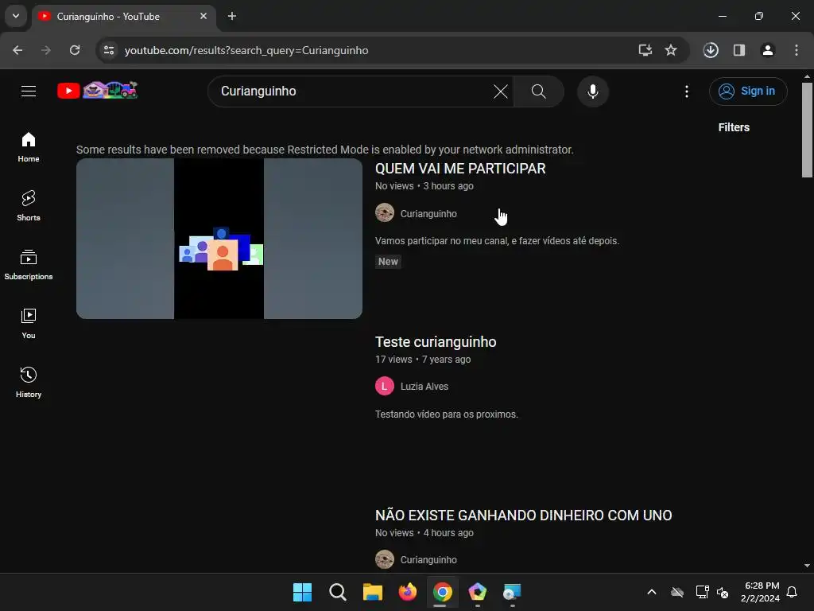Image resolution: width=814 pixels, height=611 pixels.
Task: Open the You section in the sidebar
Action: [x=29, y=323]
